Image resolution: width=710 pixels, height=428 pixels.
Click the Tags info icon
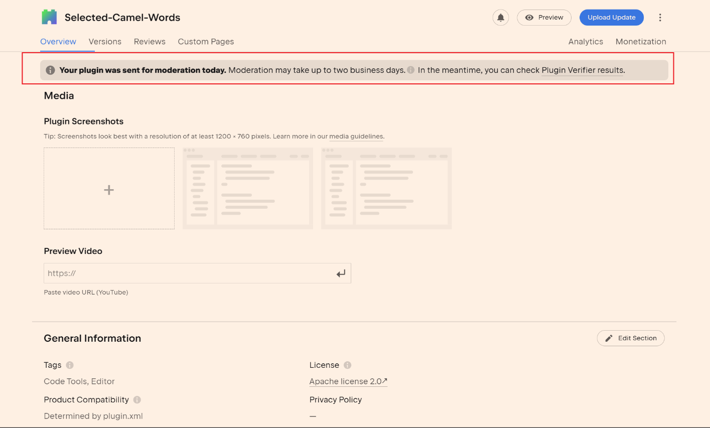[x=70, y=365]
